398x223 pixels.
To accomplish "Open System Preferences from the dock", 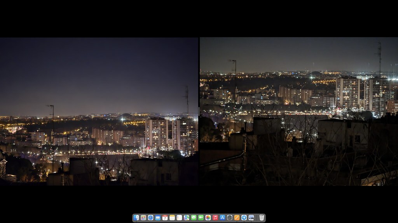I will 230,218.
